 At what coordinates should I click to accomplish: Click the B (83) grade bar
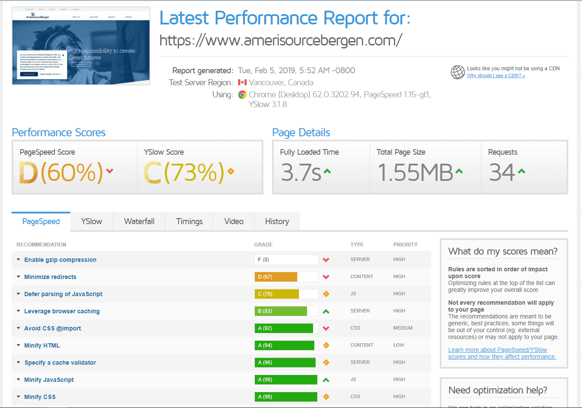287,311
